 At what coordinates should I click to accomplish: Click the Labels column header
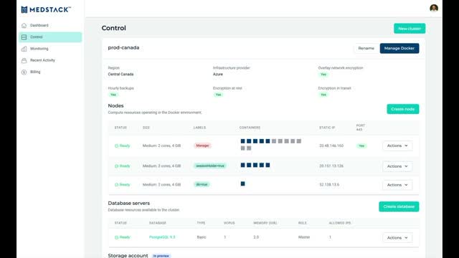tap(199, 128)
